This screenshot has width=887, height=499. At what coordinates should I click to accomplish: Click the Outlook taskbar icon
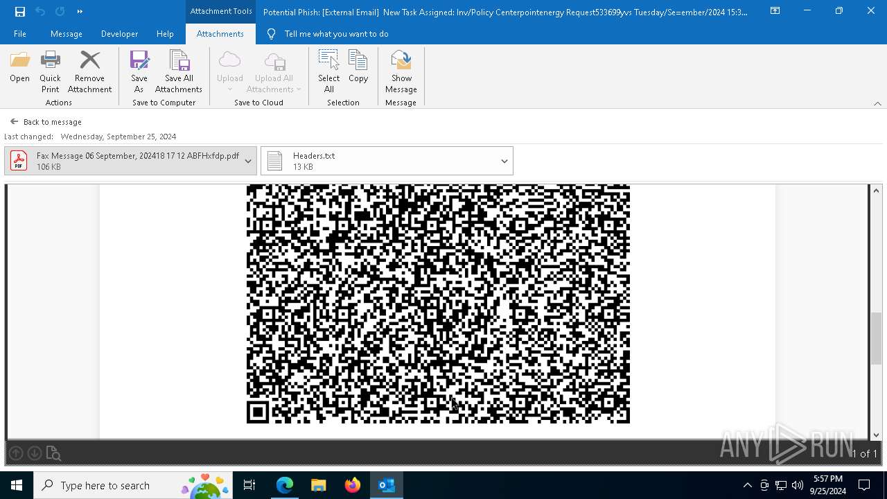tap(387, 485)
